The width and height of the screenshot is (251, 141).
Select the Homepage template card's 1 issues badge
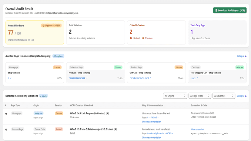57,67
